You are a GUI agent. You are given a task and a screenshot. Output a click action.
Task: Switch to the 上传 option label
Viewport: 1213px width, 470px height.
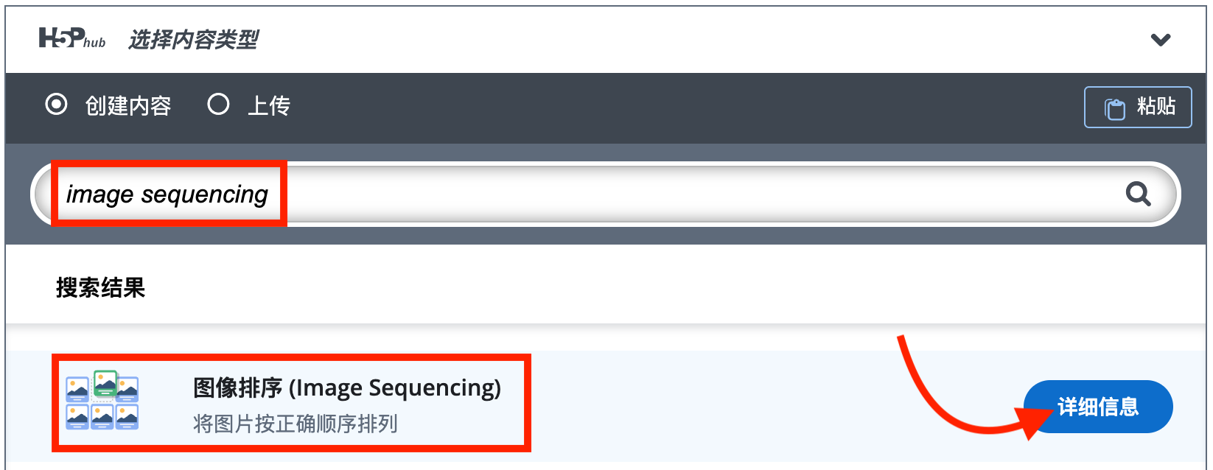coord(269,106)
